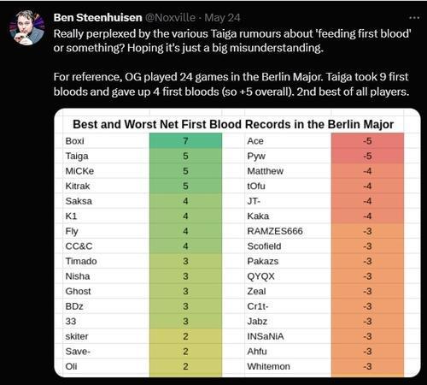Select Matthew's orange cell showing -4
This screenshot has width=427, height=385.
[367, 171]
